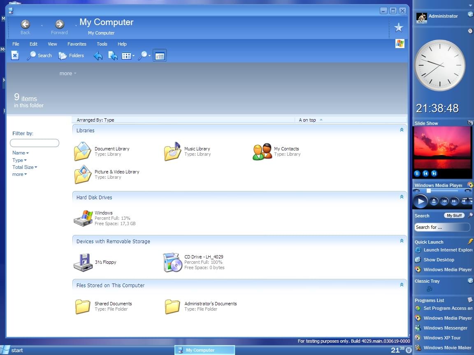Open the Name filter dropdown
The width and height of the screenshot is (474, 355).
point(21,153)
